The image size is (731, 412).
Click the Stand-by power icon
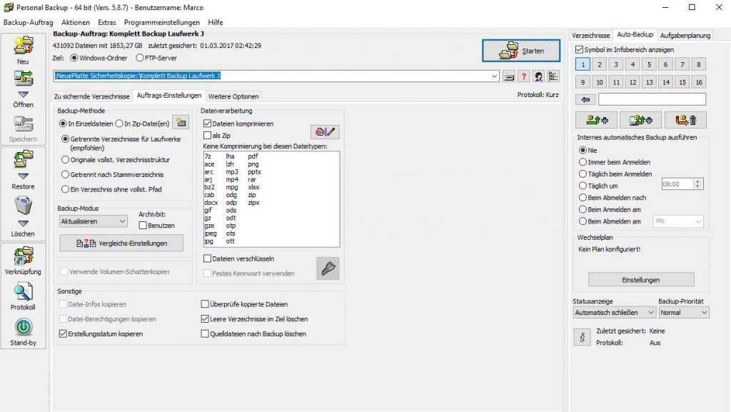(24, 327)
